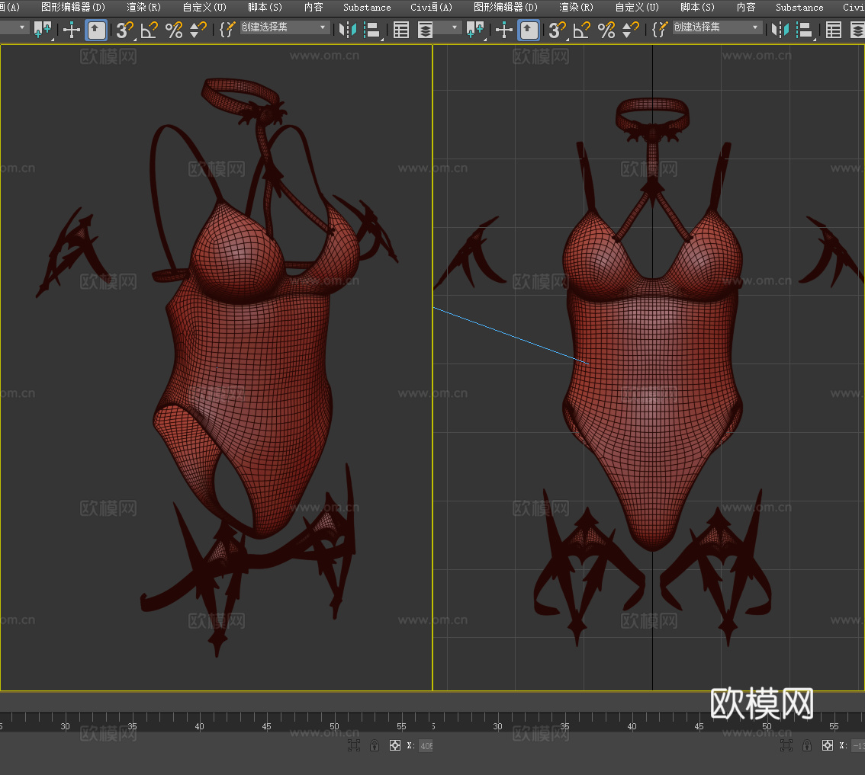Jump to frame 40 on right timeline

tap(632, 726)
